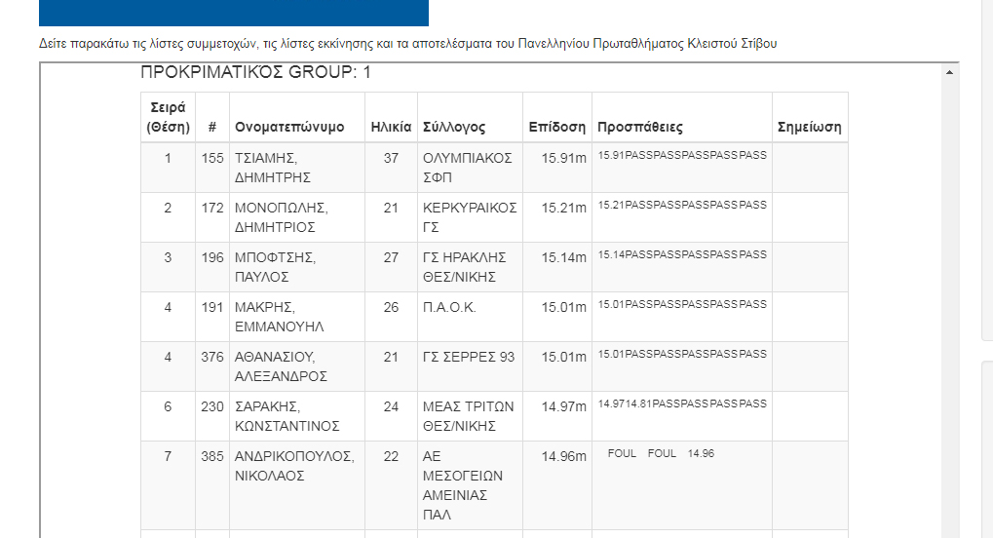
Task: Click attempts in ΑΘΑΝΑΣΙΟΥ row
Action: tap(682, 354)
